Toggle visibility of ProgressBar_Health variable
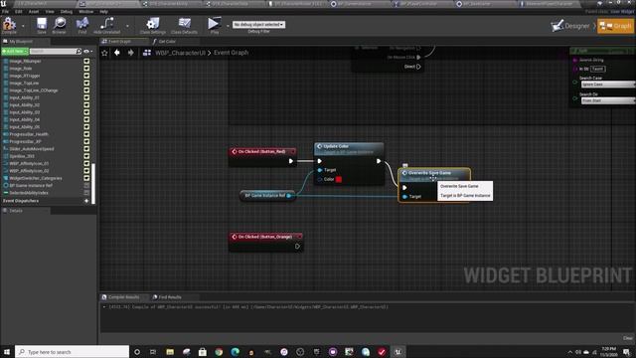The width and height of the screenshot is (636, 358). tap(86, 134)
